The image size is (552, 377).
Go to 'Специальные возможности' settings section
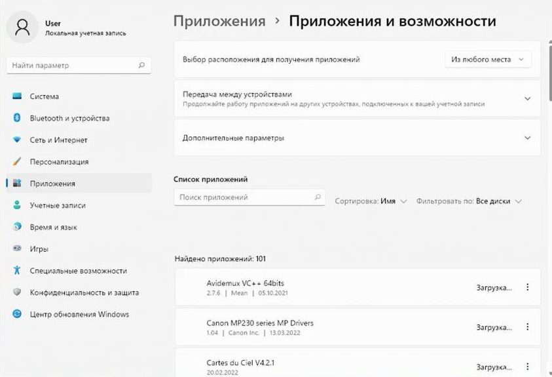78,271
